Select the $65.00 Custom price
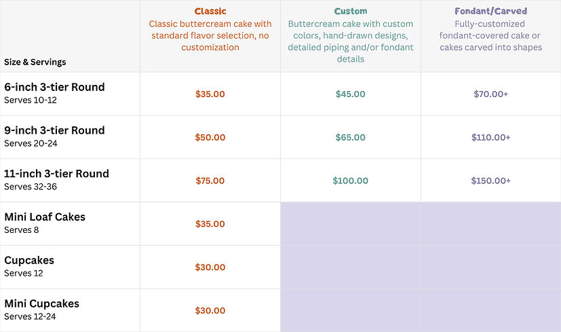 pos(351,138)
